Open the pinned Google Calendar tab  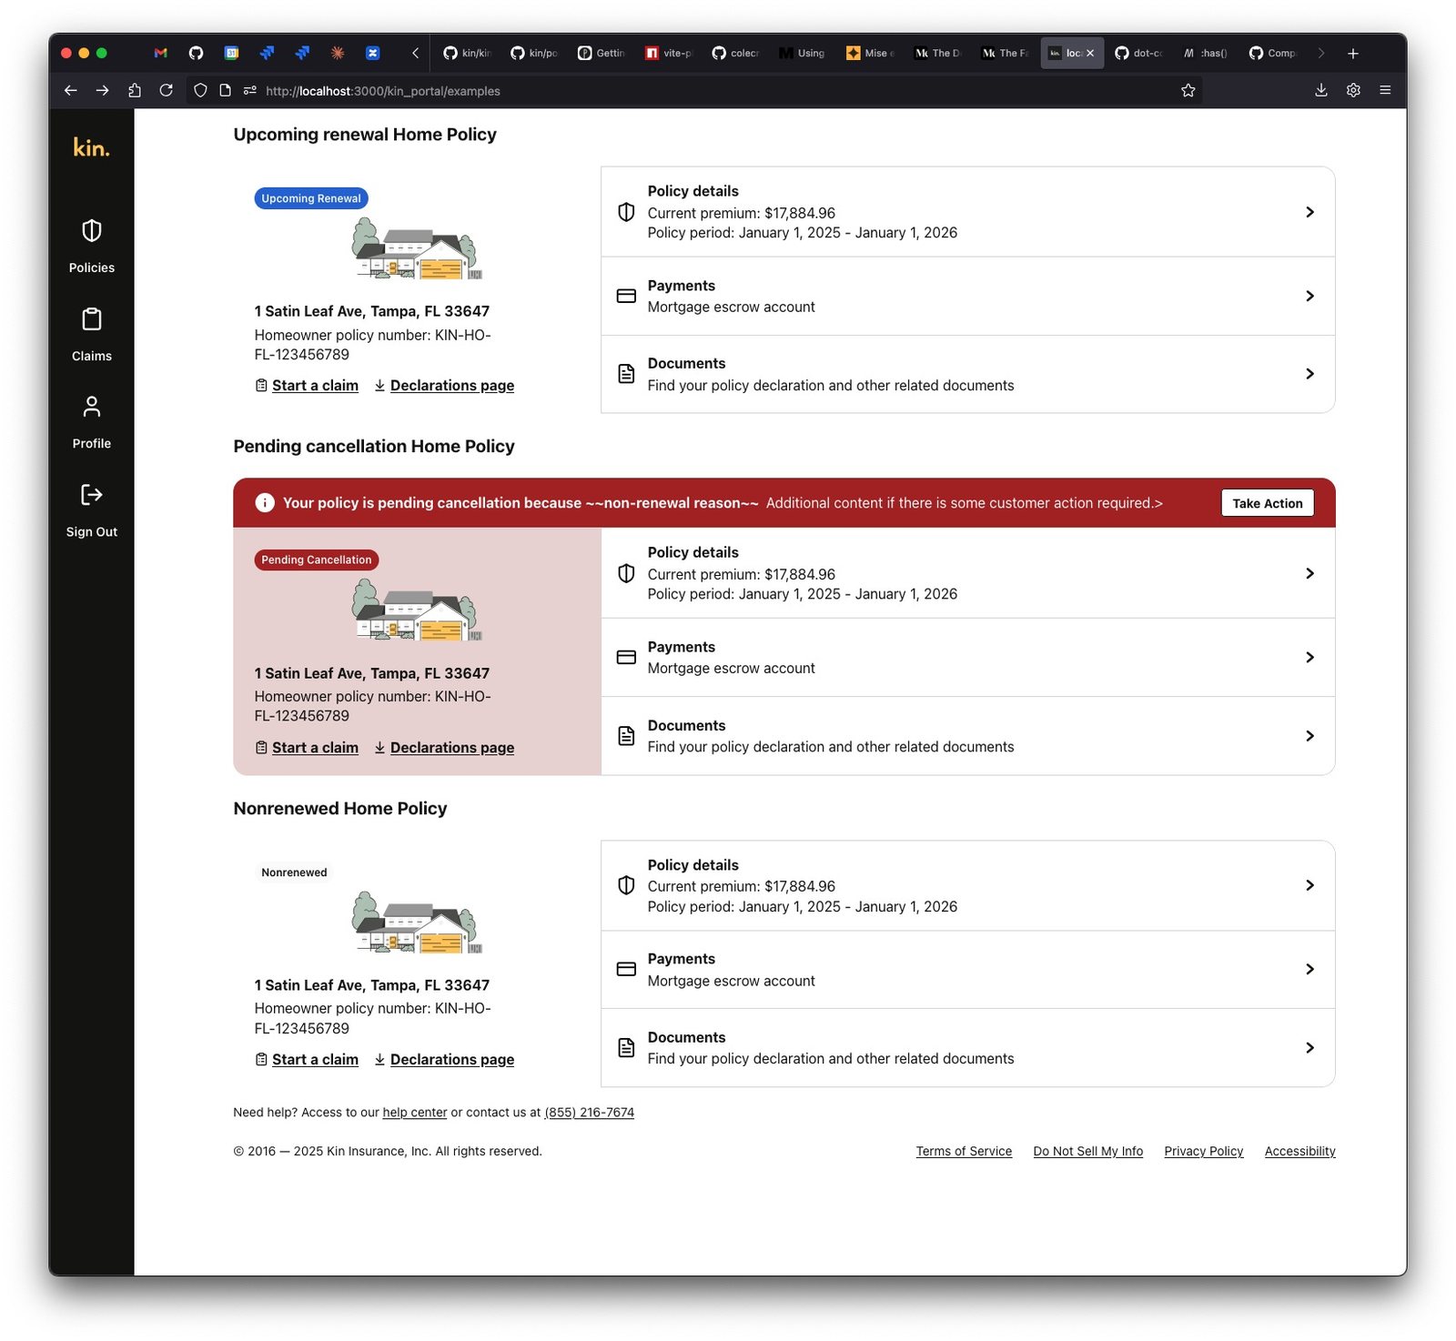point(231,53)
